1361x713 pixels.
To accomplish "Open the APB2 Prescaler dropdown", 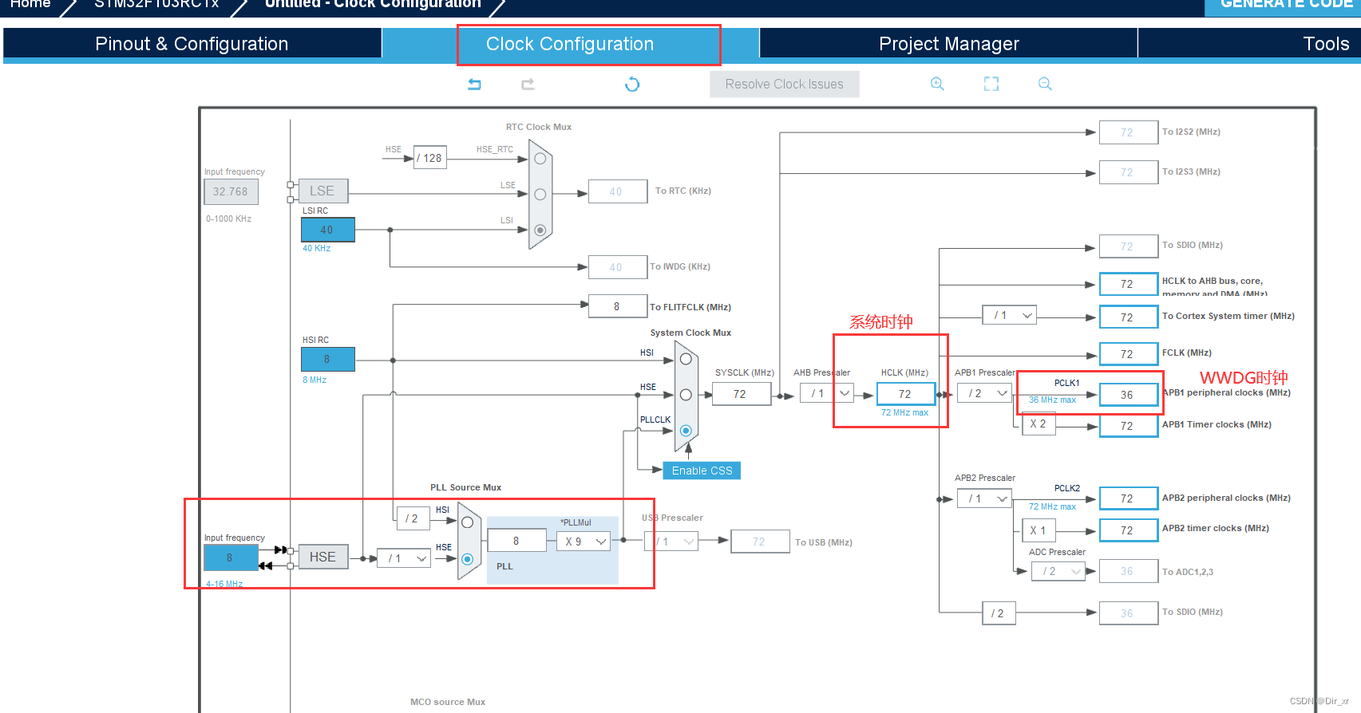I will pos(984,498).
